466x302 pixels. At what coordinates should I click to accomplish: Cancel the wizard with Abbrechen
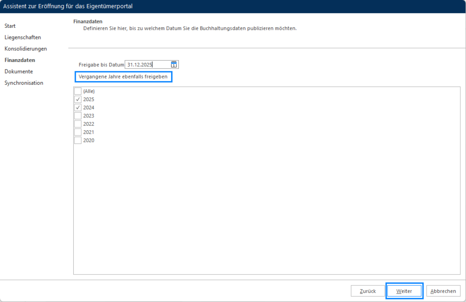(443, 291)
